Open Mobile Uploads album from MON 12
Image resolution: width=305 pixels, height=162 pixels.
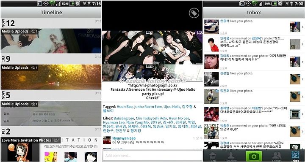pyautogui.click(x=51, y=41)
